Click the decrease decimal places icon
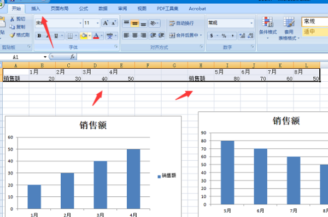 250,35
